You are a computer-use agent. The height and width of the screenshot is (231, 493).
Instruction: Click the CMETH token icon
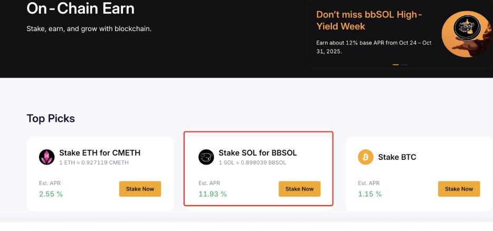[47, 157]
